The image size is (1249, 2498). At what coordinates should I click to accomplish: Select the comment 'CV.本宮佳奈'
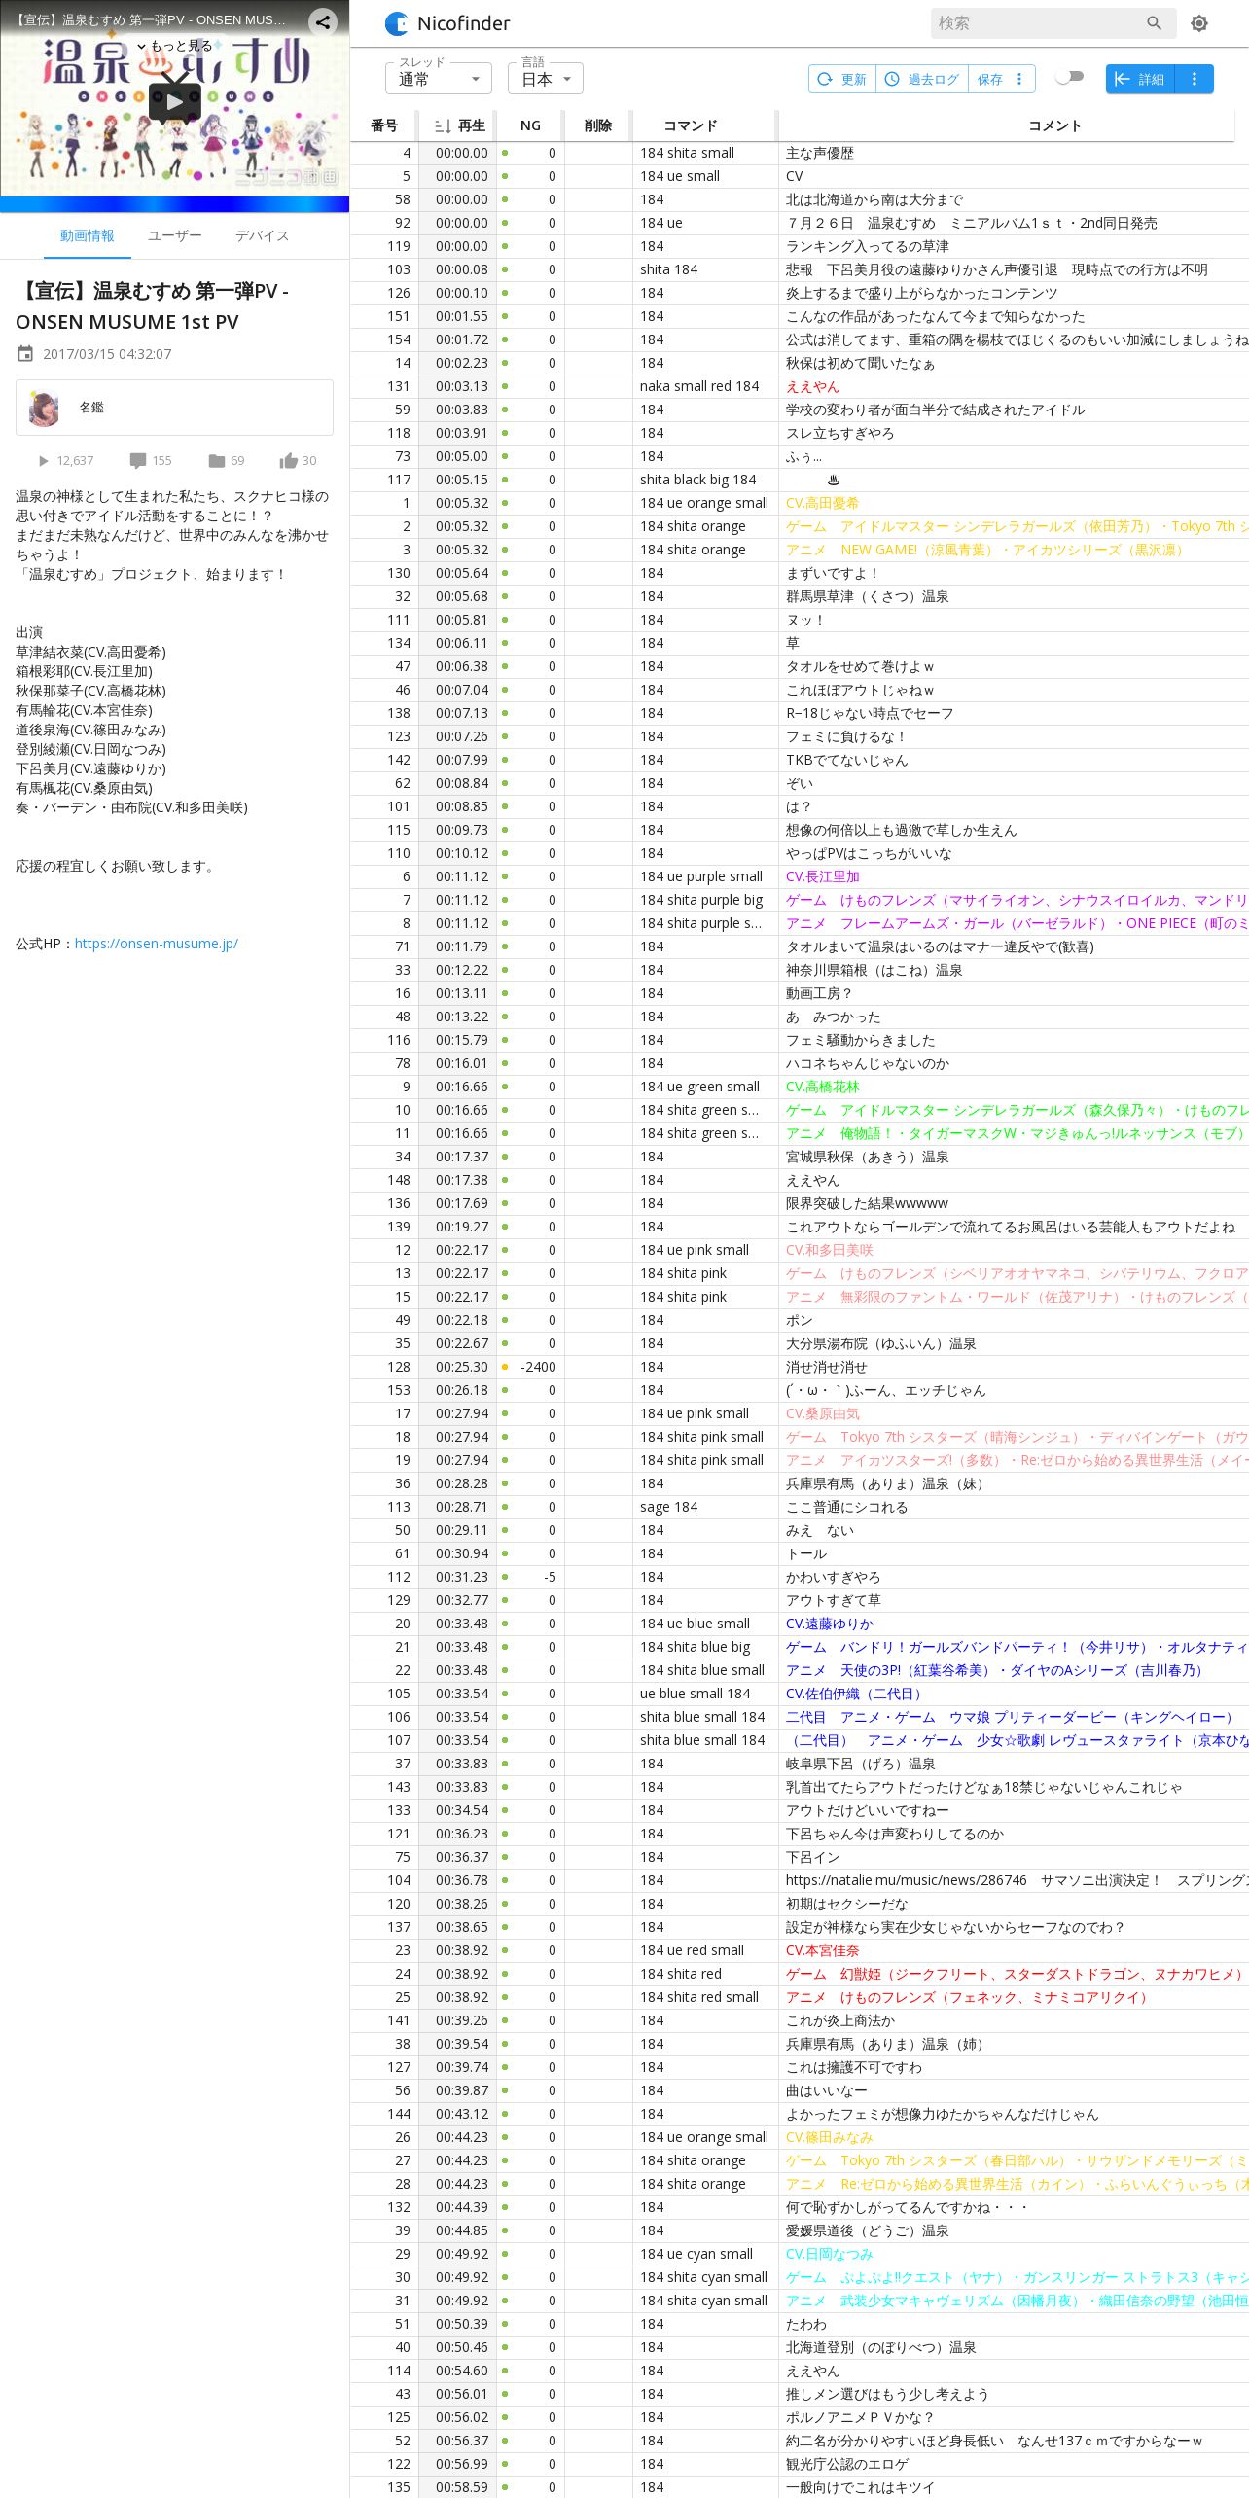tap(822, 1950)
